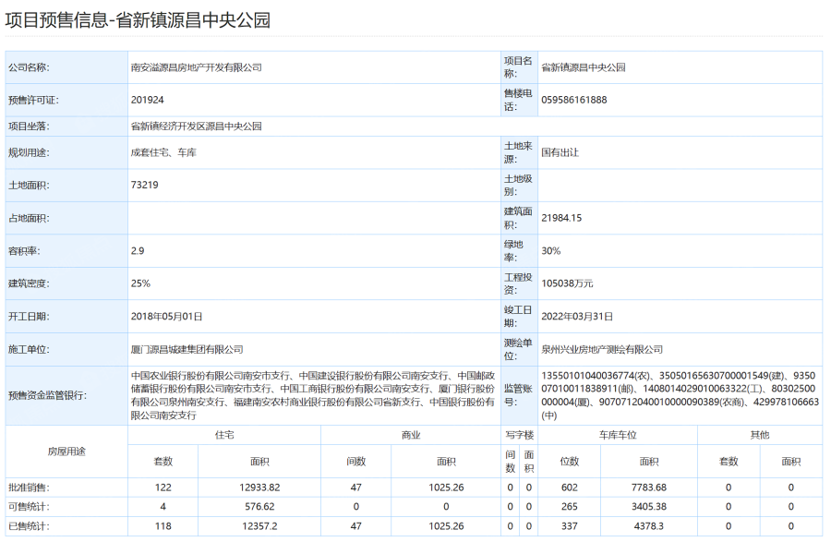
Task: Select presale permit number 201924
Action: click(x=148, y=100)
